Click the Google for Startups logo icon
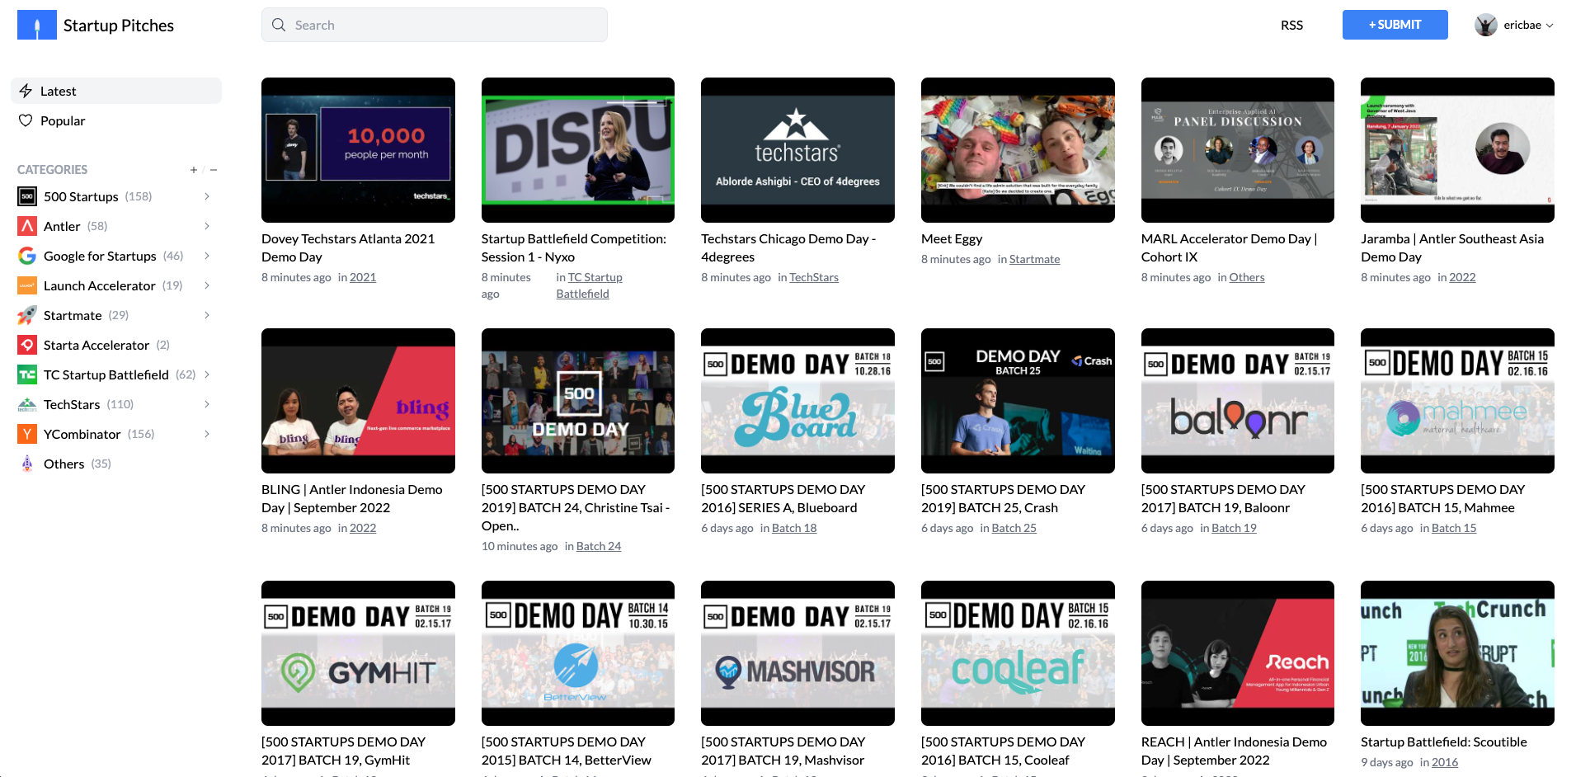The height and width of the screenshot is (777, 1576). (27, 256)
